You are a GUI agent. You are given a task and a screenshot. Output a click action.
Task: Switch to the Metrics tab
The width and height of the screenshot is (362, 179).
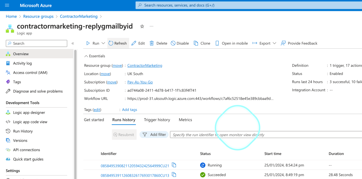185,120
